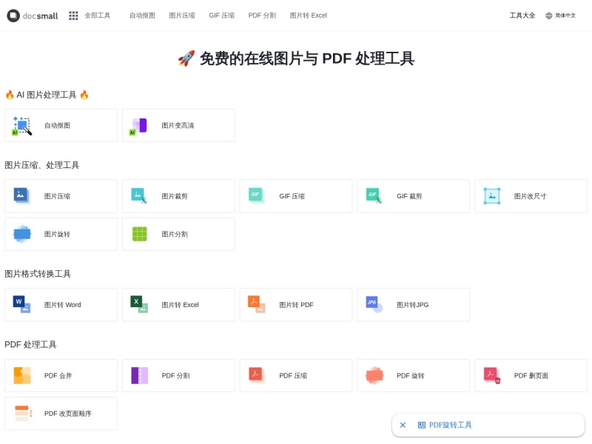Click the PDF 处理工具 section heading
The width and height of the screenshot is (592, 444).
30,345
